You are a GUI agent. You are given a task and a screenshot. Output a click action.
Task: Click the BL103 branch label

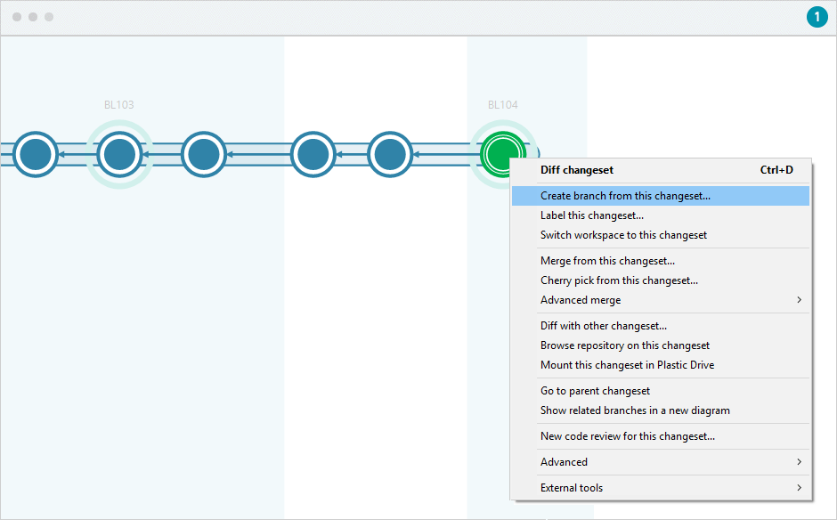tap(118, 104)
